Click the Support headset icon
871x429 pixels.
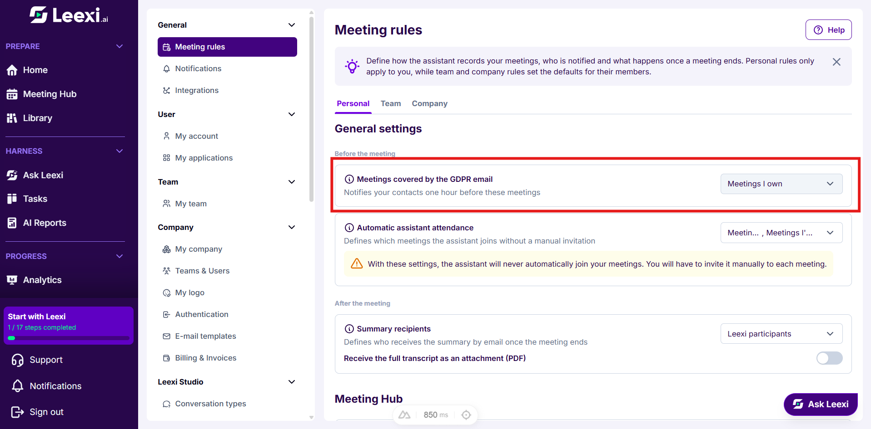pos(18,360)
